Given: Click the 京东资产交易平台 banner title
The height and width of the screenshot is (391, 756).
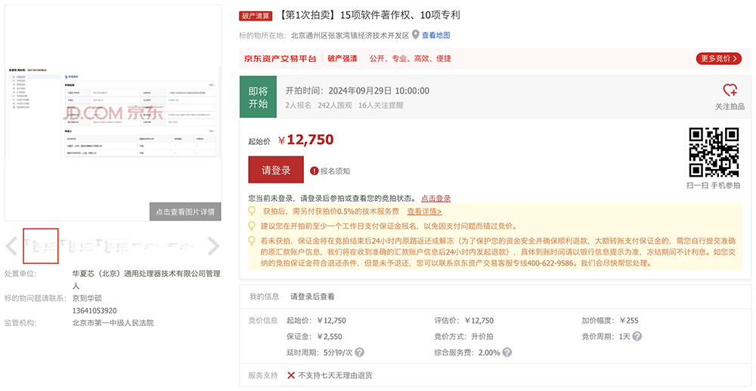Looking at the screenshot, I should click(280, 58).
